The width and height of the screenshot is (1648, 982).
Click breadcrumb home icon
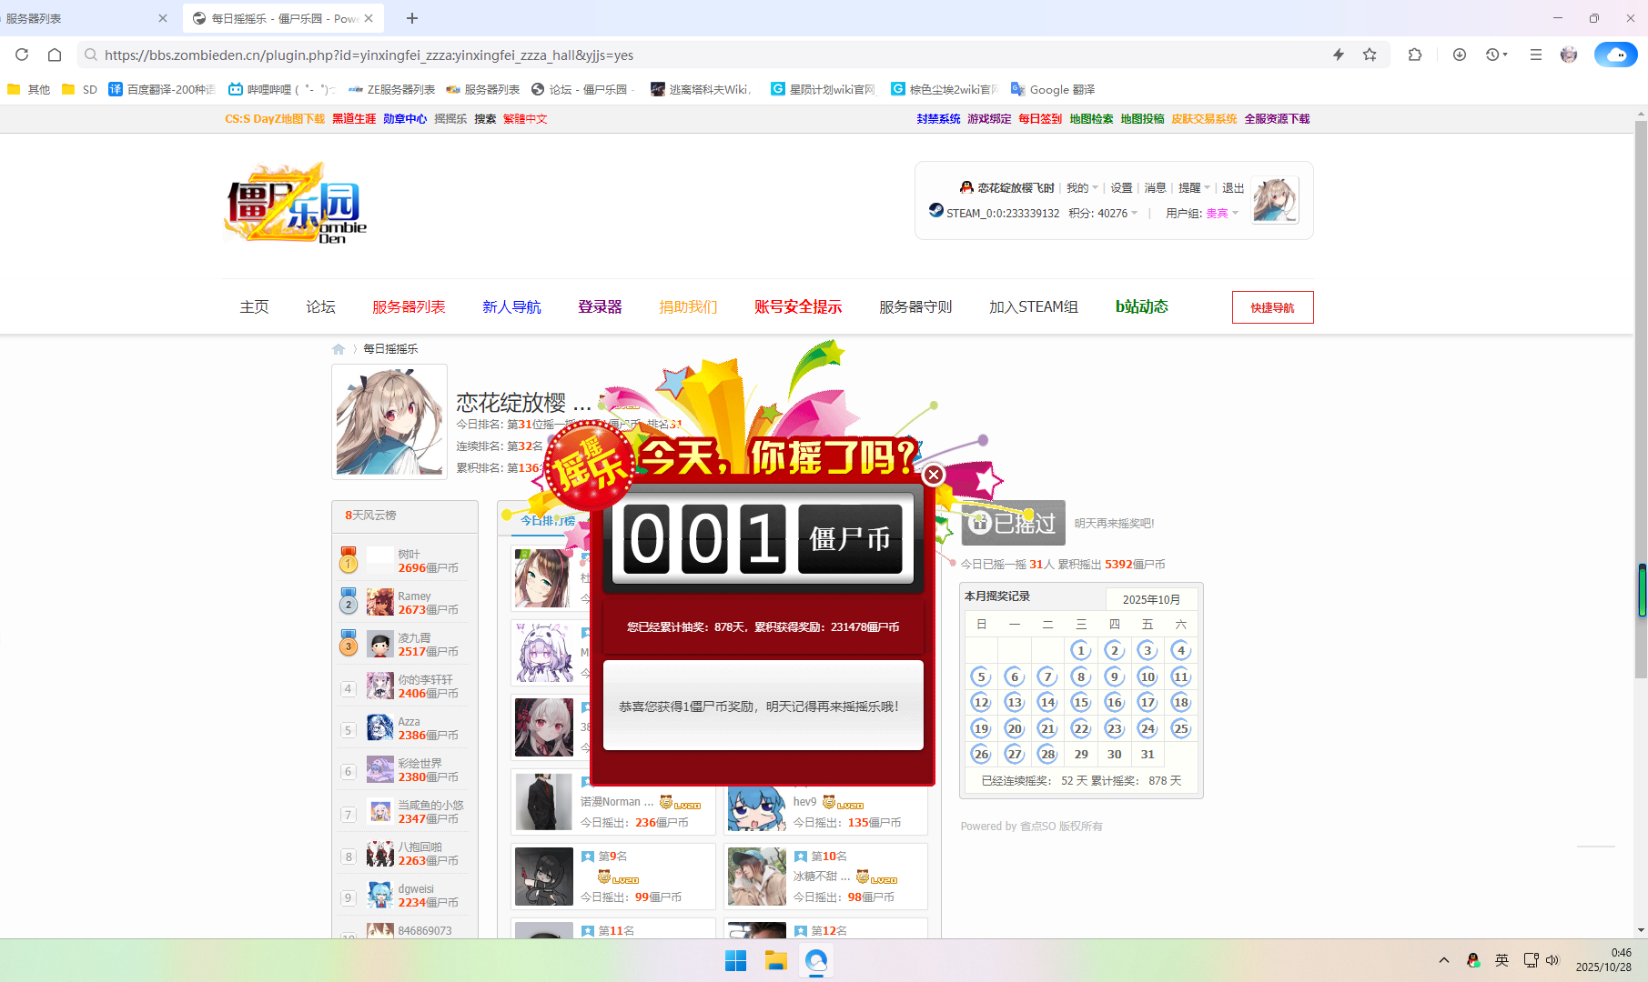click(x=339, y=349)
